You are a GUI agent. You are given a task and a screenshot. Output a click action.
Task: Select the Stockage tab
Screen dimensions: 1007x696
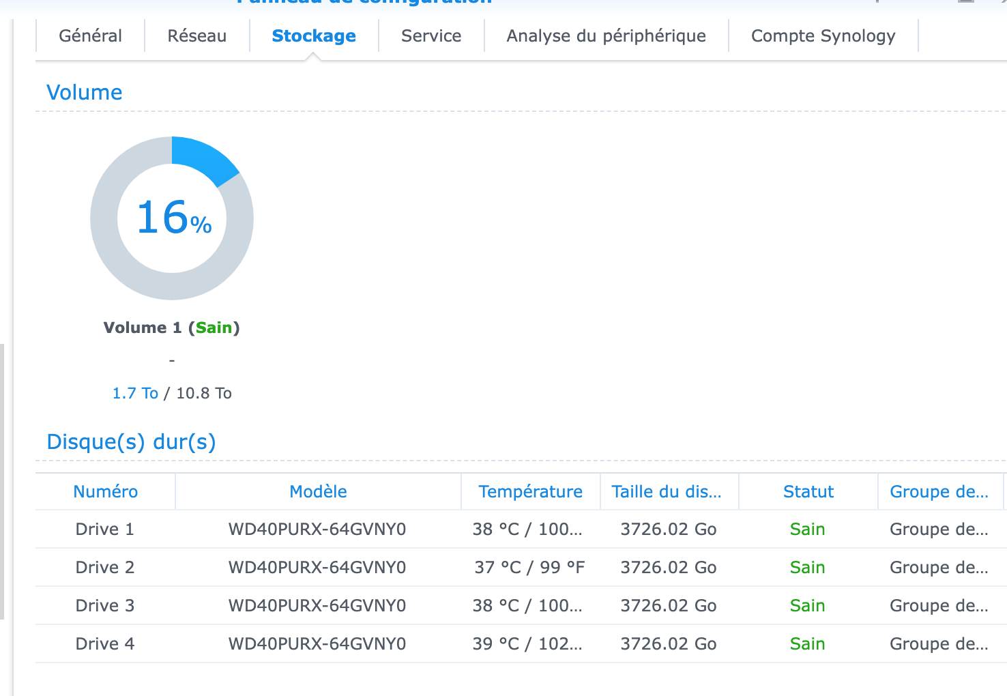click(314, 36)
